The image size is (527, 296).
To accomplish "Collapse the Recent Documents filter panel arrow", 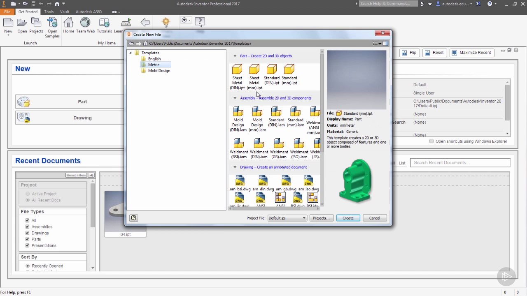I will tap(91, 175).
